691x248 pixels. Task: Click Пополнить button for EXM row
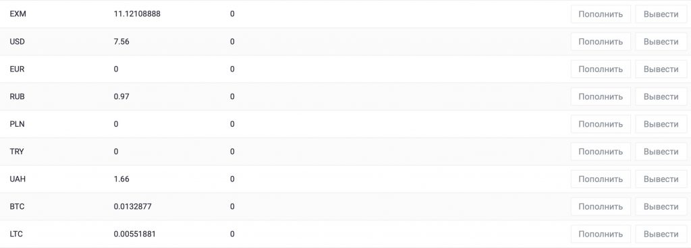coord(601,14)
